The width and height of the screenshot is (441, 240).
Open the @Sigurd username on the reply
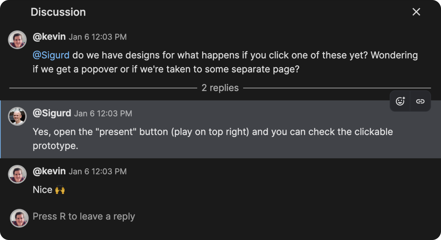pyautogui.click(x=52, y=113)
